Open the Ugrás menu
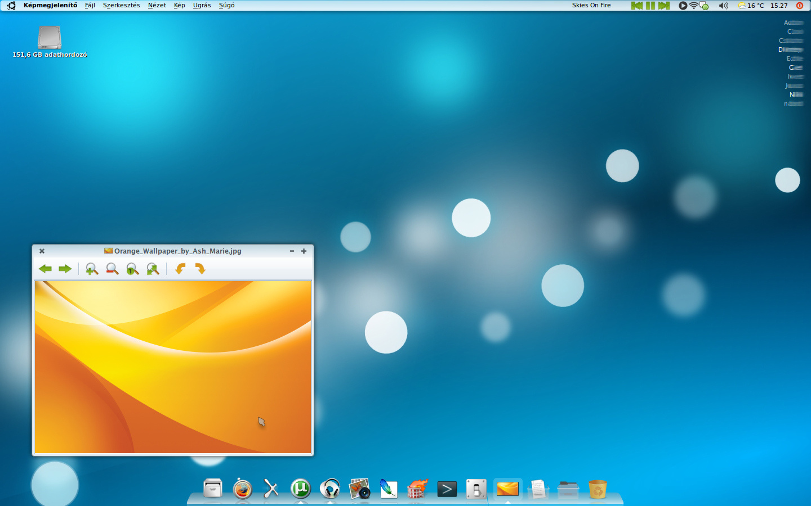This screenshot has height=506, width=811. (x=202, y=5)
